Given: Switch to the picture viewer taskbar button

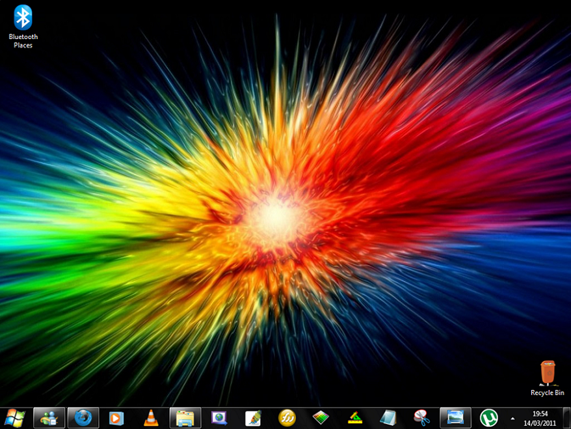Looking at the screenshot, I should 455,418.
